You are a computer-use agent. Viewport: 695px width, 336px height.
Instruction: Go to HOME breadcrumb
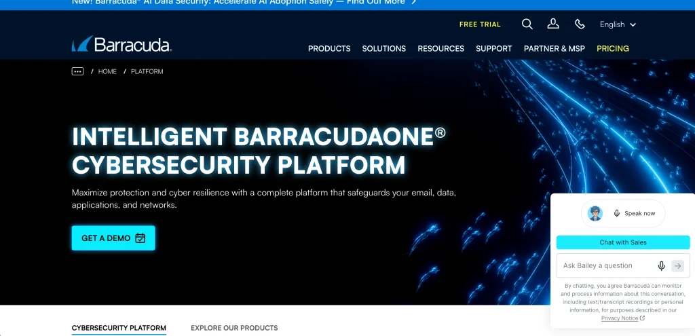click(x=107, y=71)
